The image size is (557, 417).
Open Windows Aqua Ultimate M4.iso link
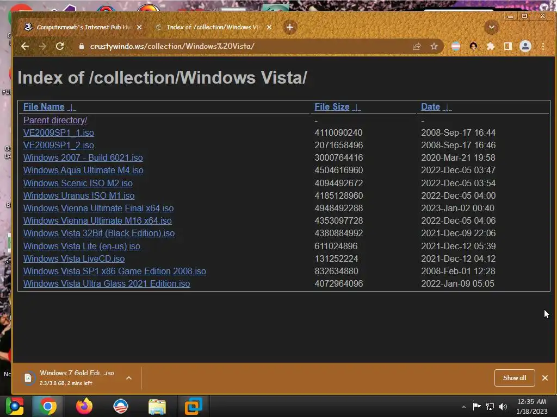(83, 170)
